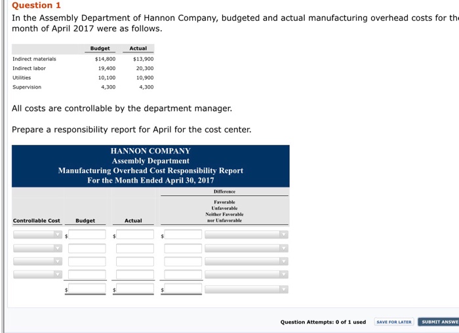Open the third Controllable Cost dropdown
459x333 pixels.
point(37,261)
